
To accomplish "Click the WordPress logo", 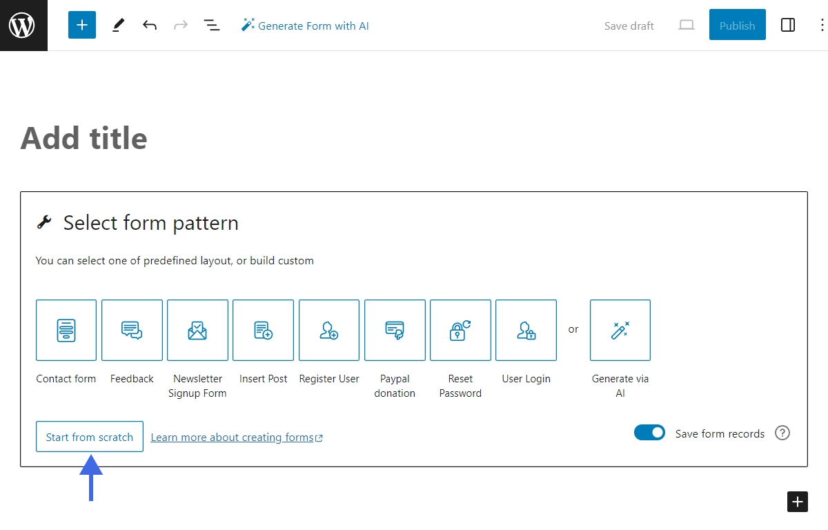I will coord(23,25).
